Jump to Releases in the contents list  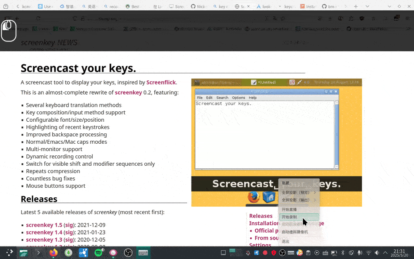[x=261, y=216]
